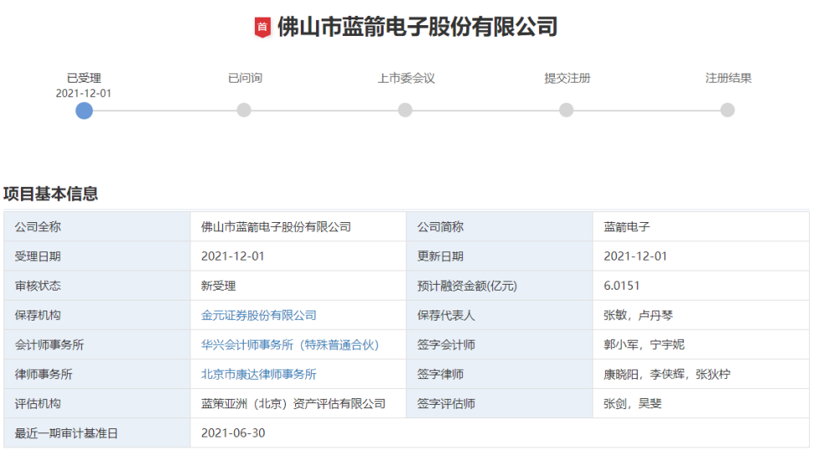Click the 已问询 progress step circle
This screenshot has height=450, width=814.
click(244, 110)
